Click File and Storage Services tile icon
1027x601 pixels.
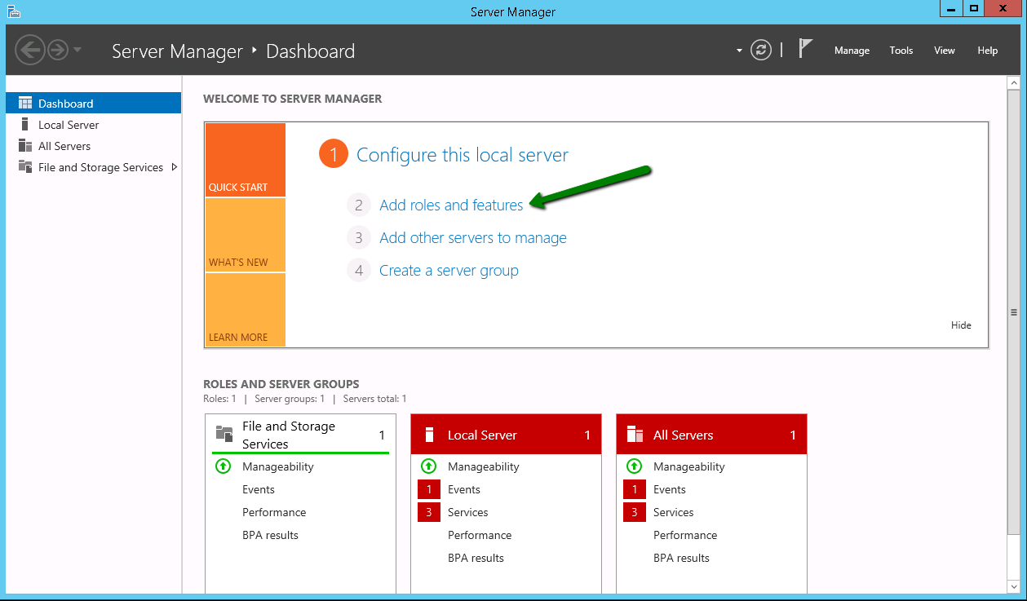[x=224, y=433]
